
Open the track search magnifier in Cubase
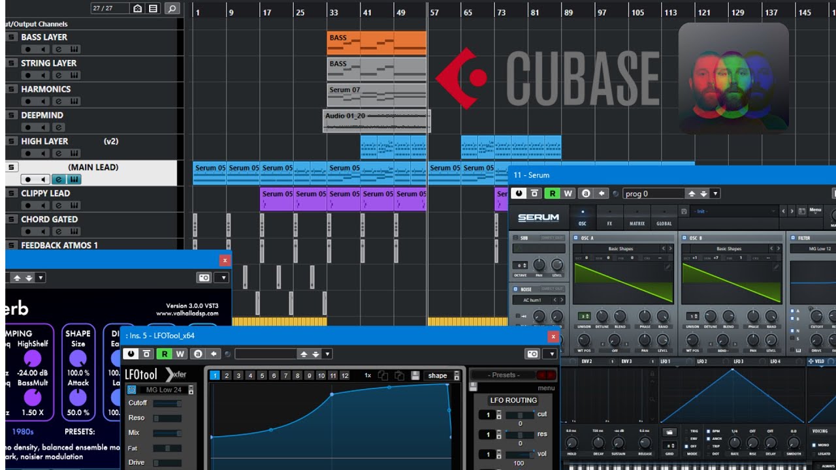click(172, 8)
